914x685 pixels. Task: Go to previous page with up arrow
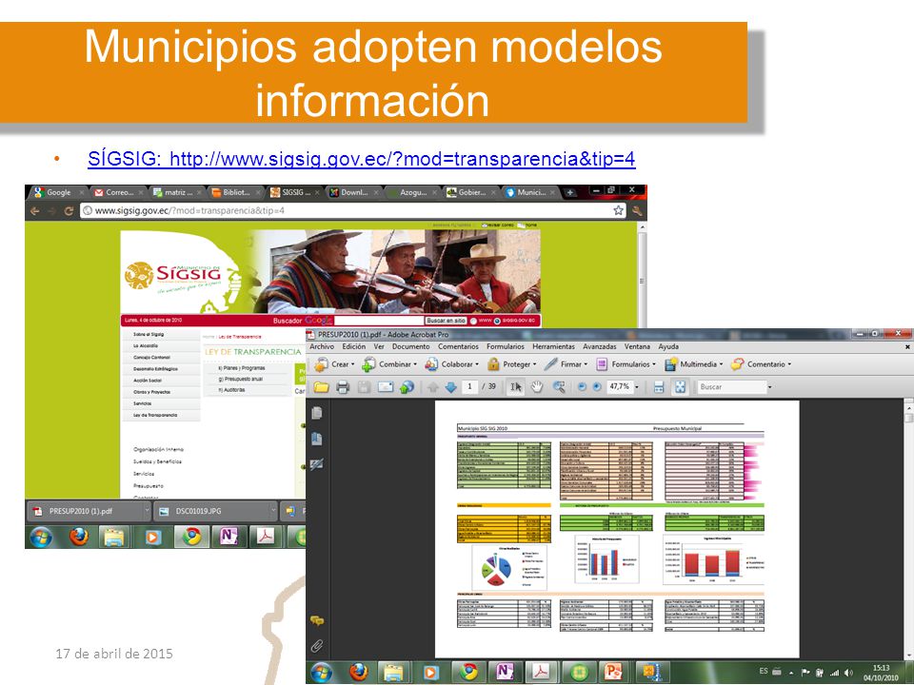[432, 387]
